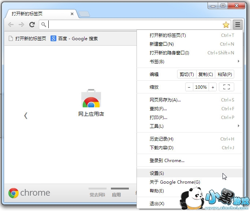Switch to 常去网站 section

97,193
